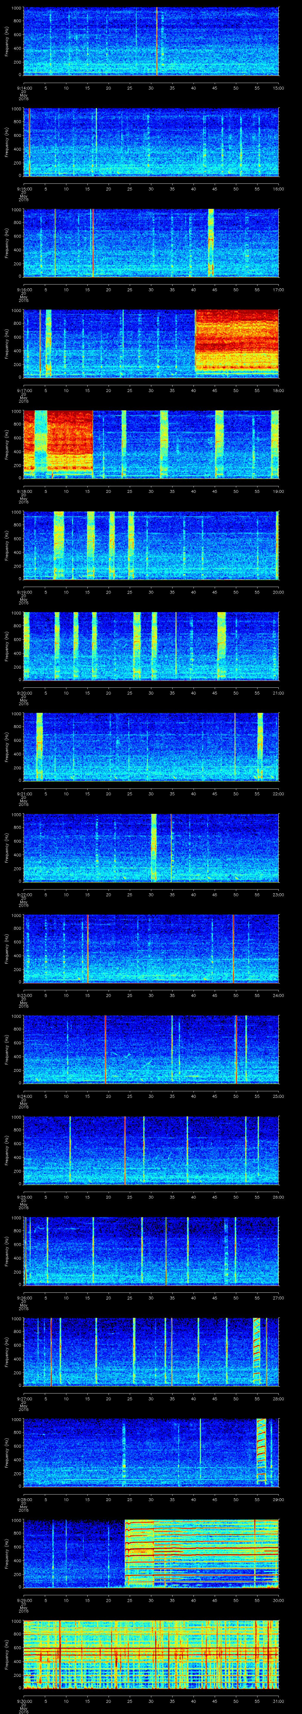View the spectrogram for minute 9:23

tap(151, 948)
